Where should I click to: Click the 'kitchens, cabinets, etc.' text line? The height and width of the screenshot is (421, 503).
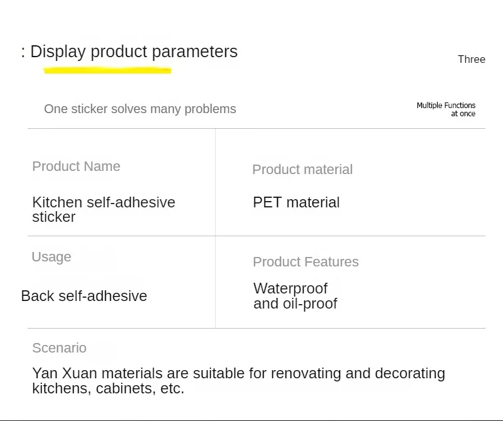pos(108,388)
